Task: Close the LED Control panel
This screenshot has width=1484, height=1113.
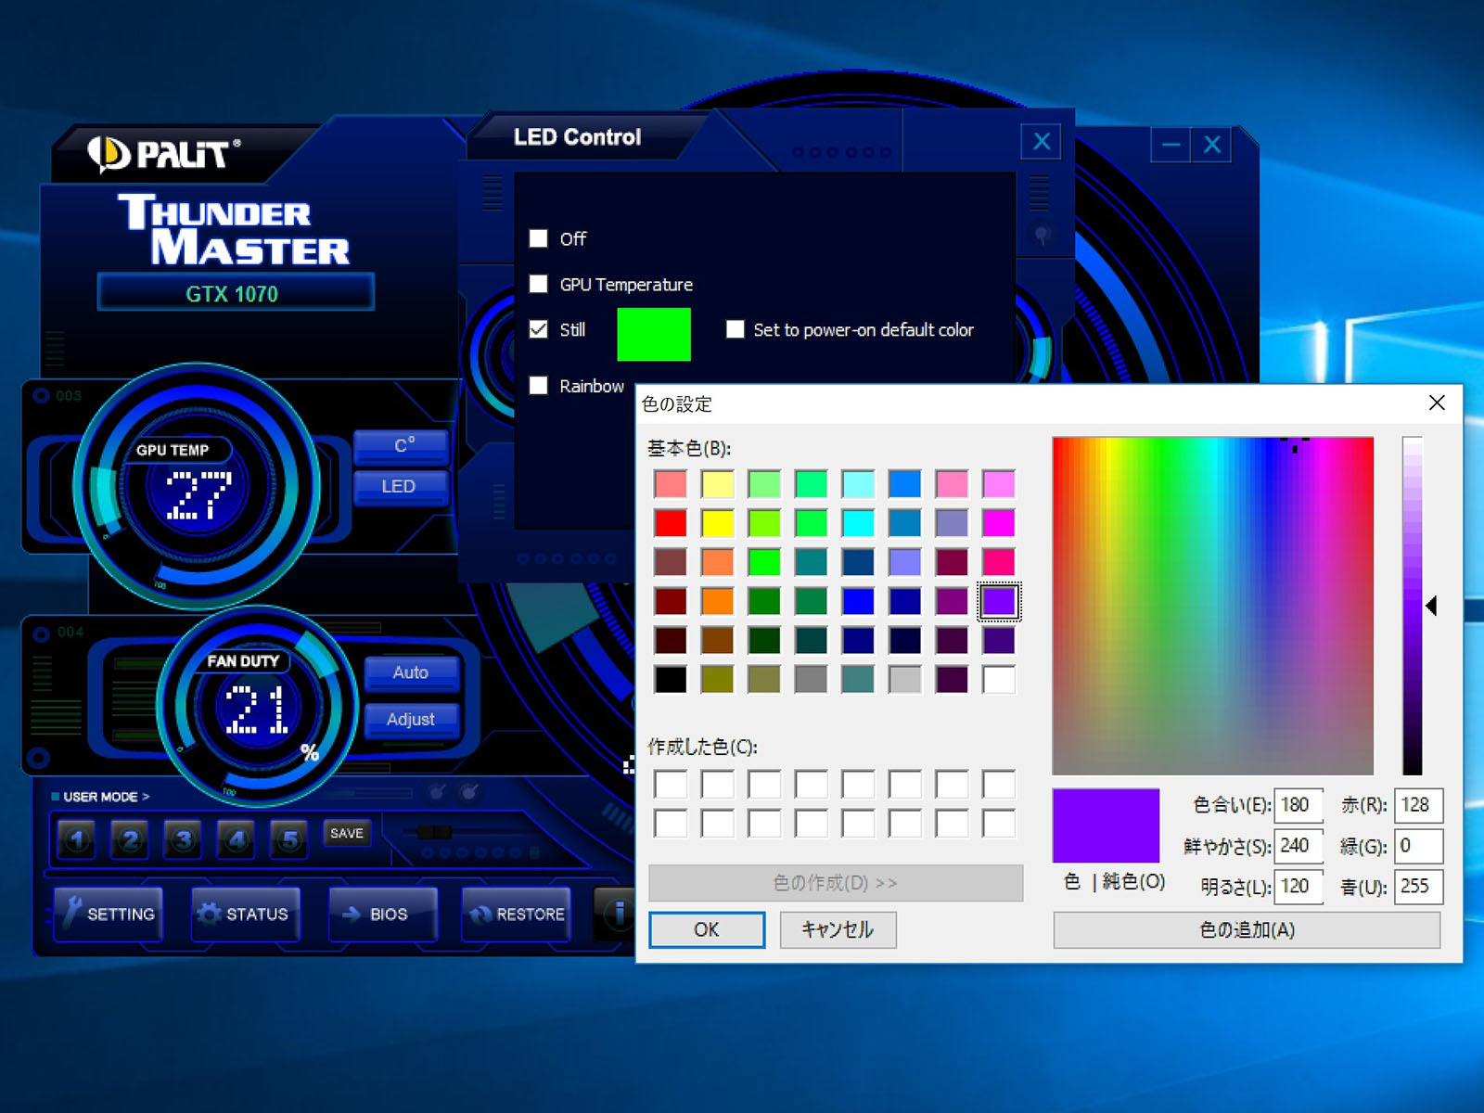Action: (x=1042, y=141)
